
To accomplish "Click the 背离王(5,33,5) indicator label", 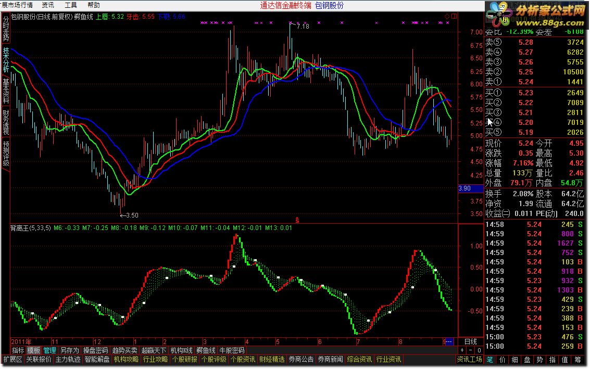I will pos(31,227).
